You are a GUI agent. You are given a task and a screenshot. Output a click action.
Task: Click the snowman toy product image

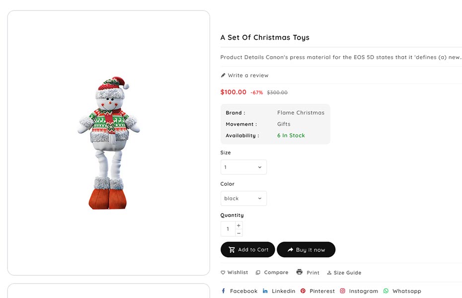click(108, 143)
